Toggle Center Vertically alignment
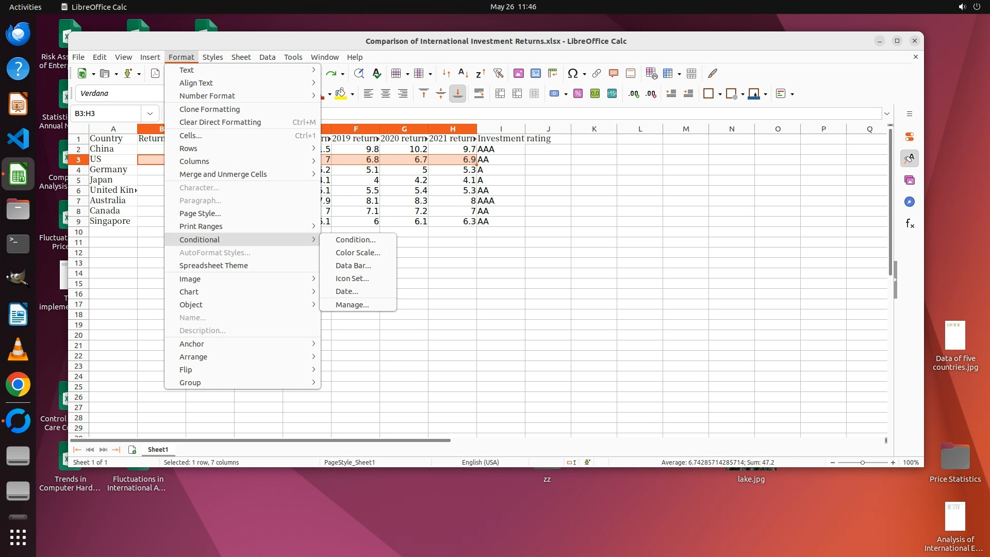 pos(440,93)
